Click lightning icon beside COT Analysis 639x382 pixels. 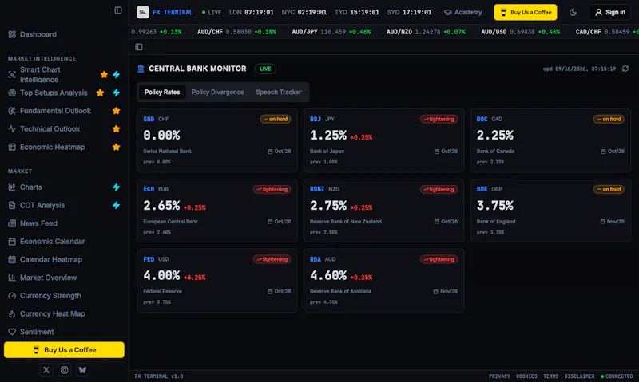116,205
